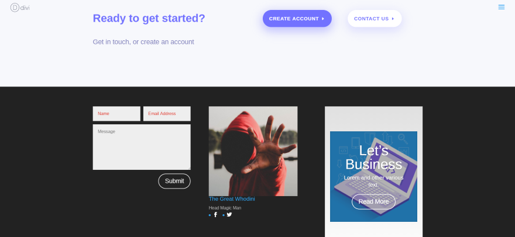Select the Contact Us button label

click(372, 19)
